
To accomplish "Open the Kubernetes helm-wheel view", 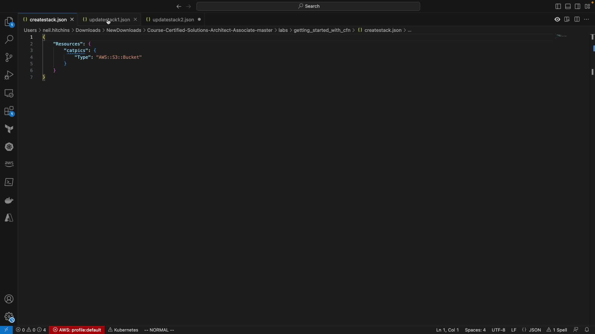I will 9,147.
